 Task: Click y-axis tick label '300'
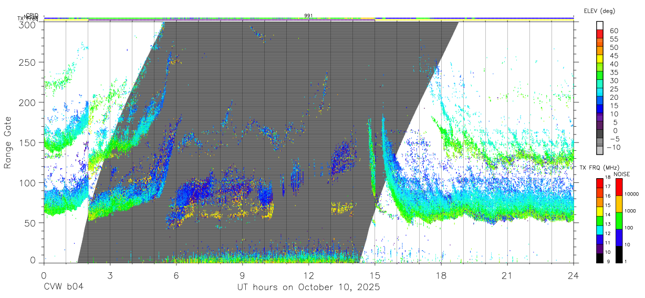click(27, 25)
